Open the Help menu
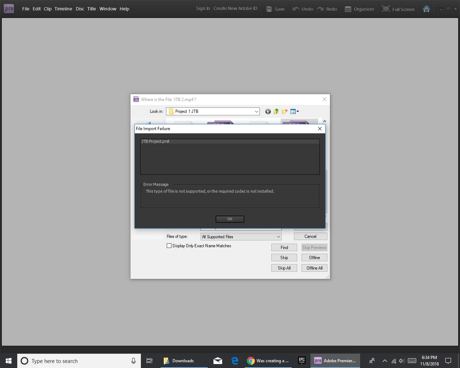 [124, 9]
